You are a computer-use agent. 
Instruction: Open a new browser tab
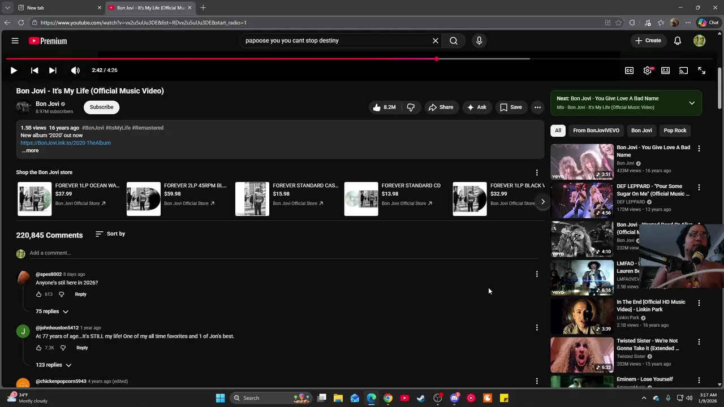pos(203,8)
